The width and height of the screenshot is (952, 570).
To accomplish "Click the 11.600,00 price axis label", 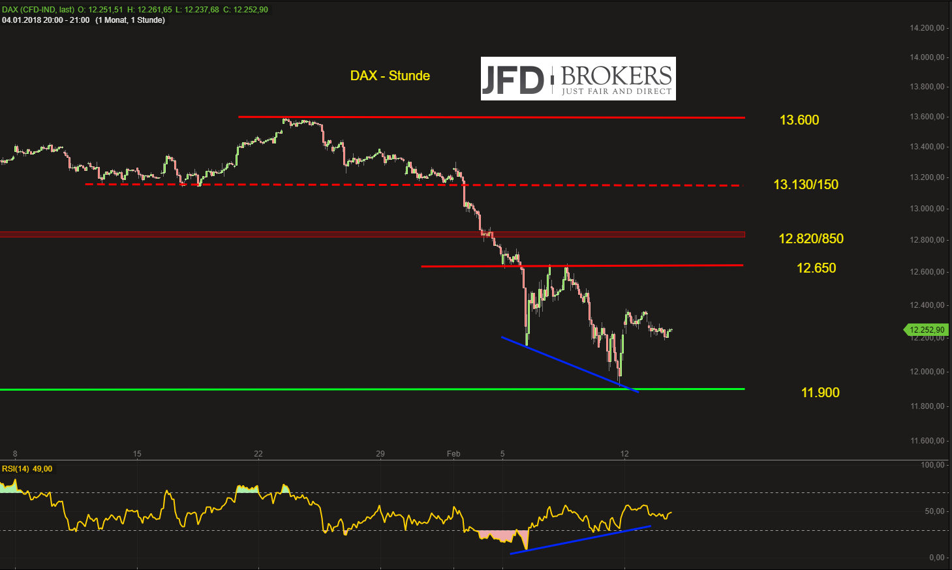I will [x=927, y=441].
